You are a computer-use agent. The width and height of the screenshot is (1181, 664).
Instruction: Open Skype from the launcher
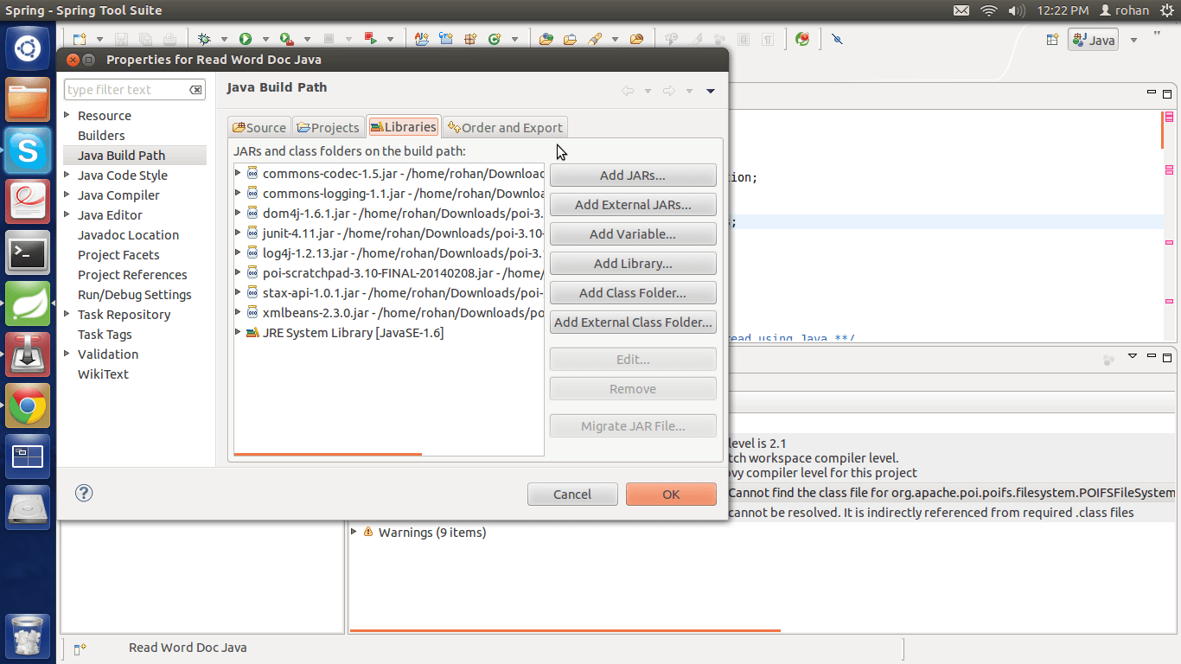[28, 150]
